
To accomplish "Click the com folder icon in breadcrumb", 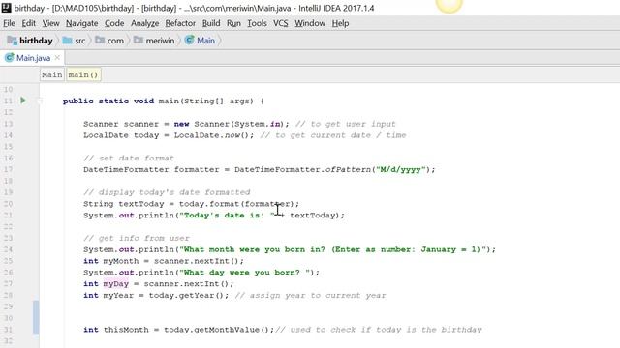I will (x=100, y=40).
